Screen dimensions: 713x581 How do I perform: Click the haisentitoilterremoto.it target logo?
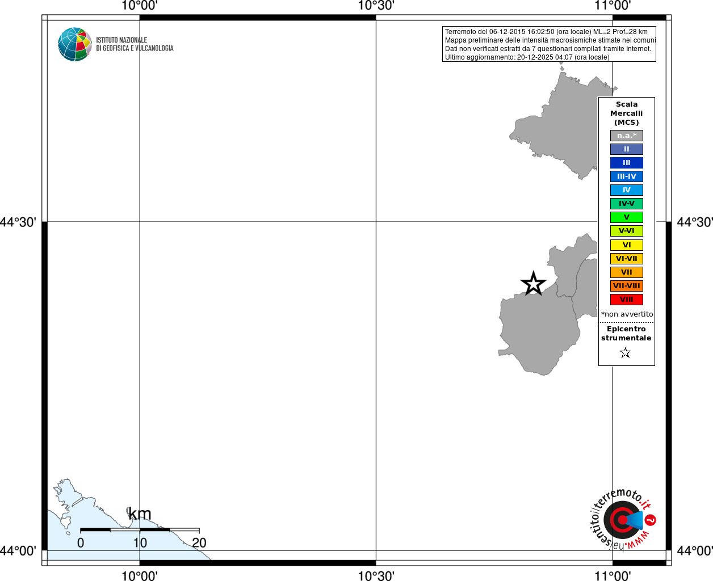[623, 519]
